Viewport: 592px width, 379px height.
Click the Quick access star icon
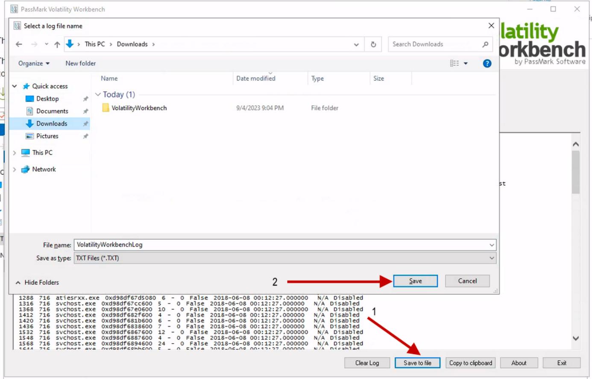26,86
